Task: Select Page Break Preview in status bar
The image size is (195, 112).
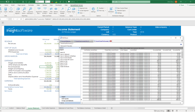Action: [x=177, y=111]
